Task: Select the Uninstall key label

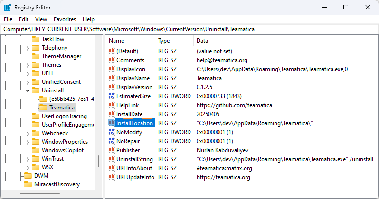Action: coord(53,90)
